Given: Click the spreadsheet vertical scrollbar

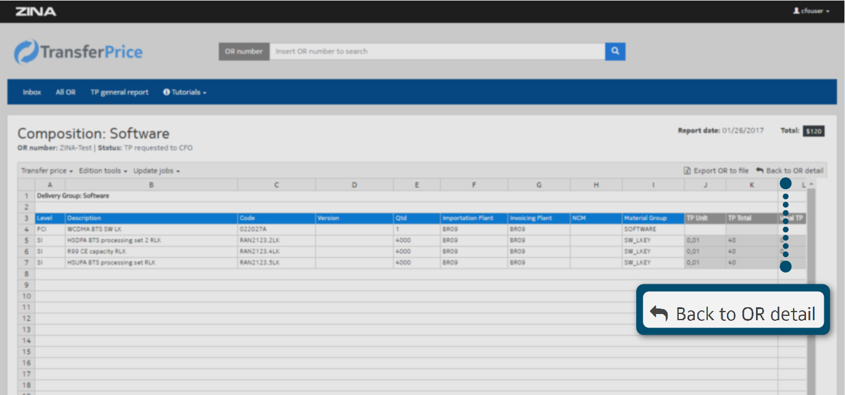Looking at the screenshot, I should pyautogui.click(x=811, y=278).
